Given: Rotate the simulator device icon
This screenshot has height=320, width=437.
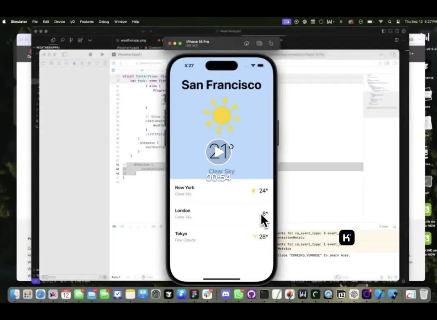Looking at the screenshot, I should [x=271, y=43].
